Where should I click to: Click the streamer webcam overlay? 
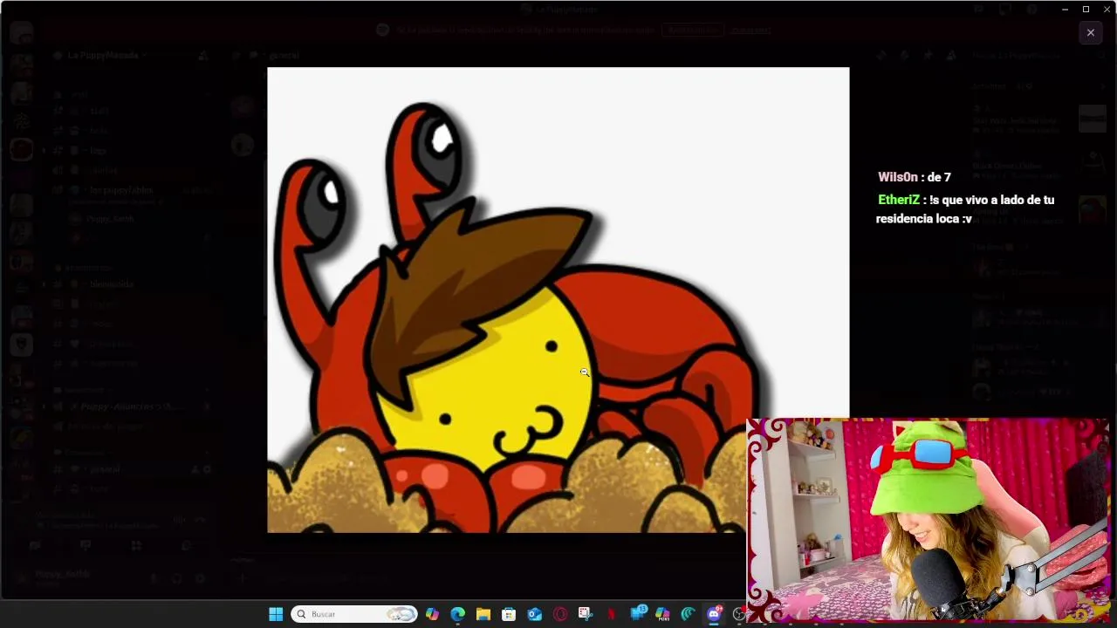(x=929, y=520)
